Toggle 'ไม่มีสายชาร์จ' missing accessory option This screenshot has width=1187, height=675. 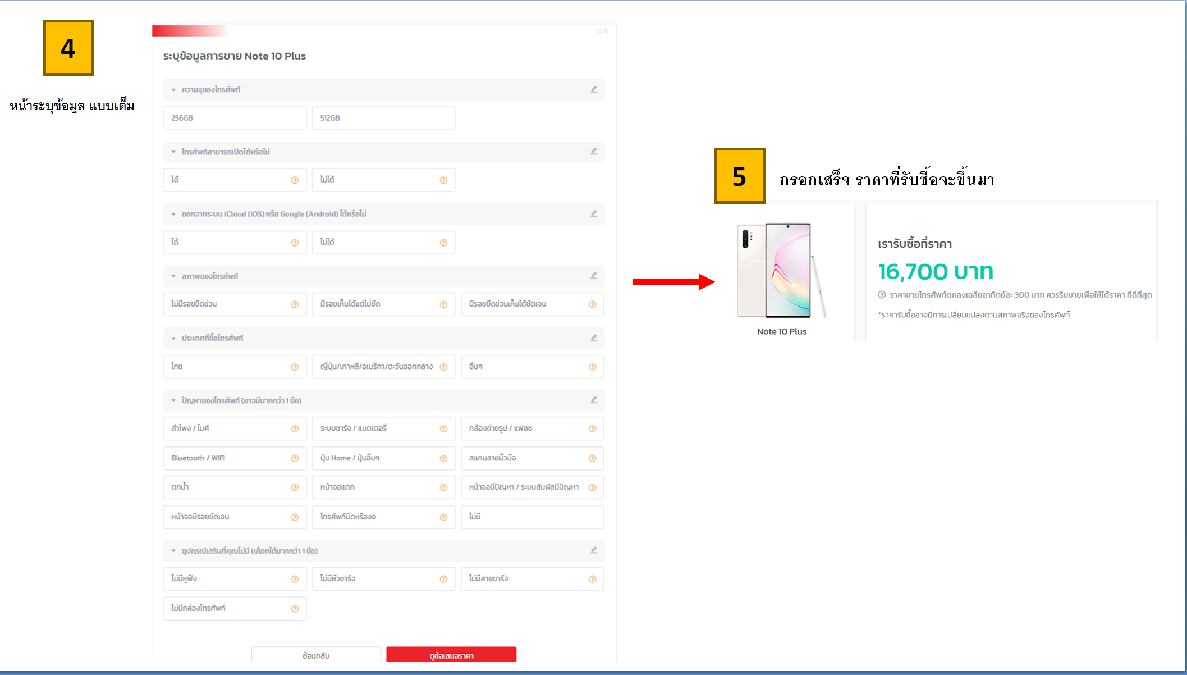click(533, 579)
